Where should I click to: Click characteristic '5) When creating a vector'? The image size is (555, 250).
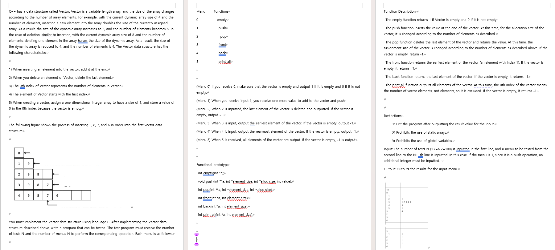[92, 105]
